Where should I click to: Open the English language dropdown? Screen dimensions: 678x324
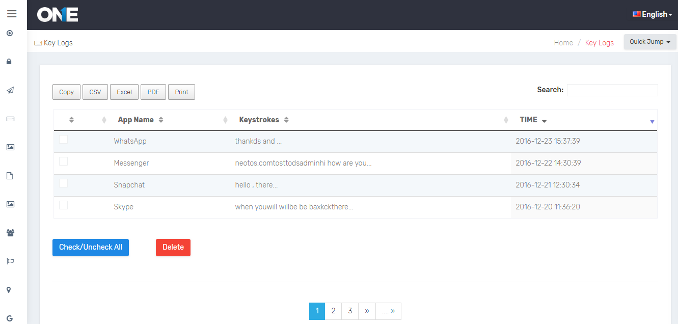[x=652, y=14]
